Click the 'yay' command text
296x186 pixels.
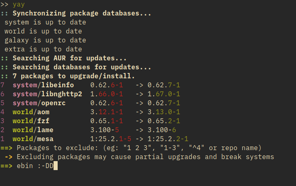point(19,4)
